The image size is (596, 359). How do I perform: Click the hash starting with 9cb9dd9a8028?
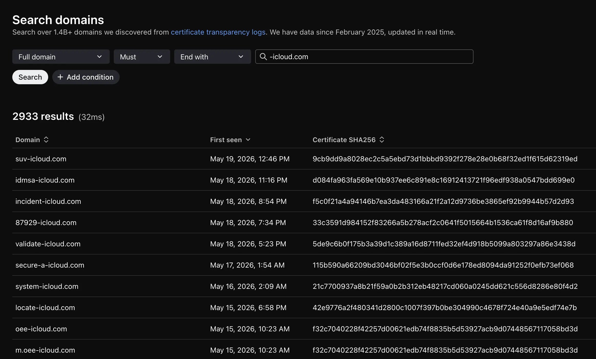tap(445, 159)
